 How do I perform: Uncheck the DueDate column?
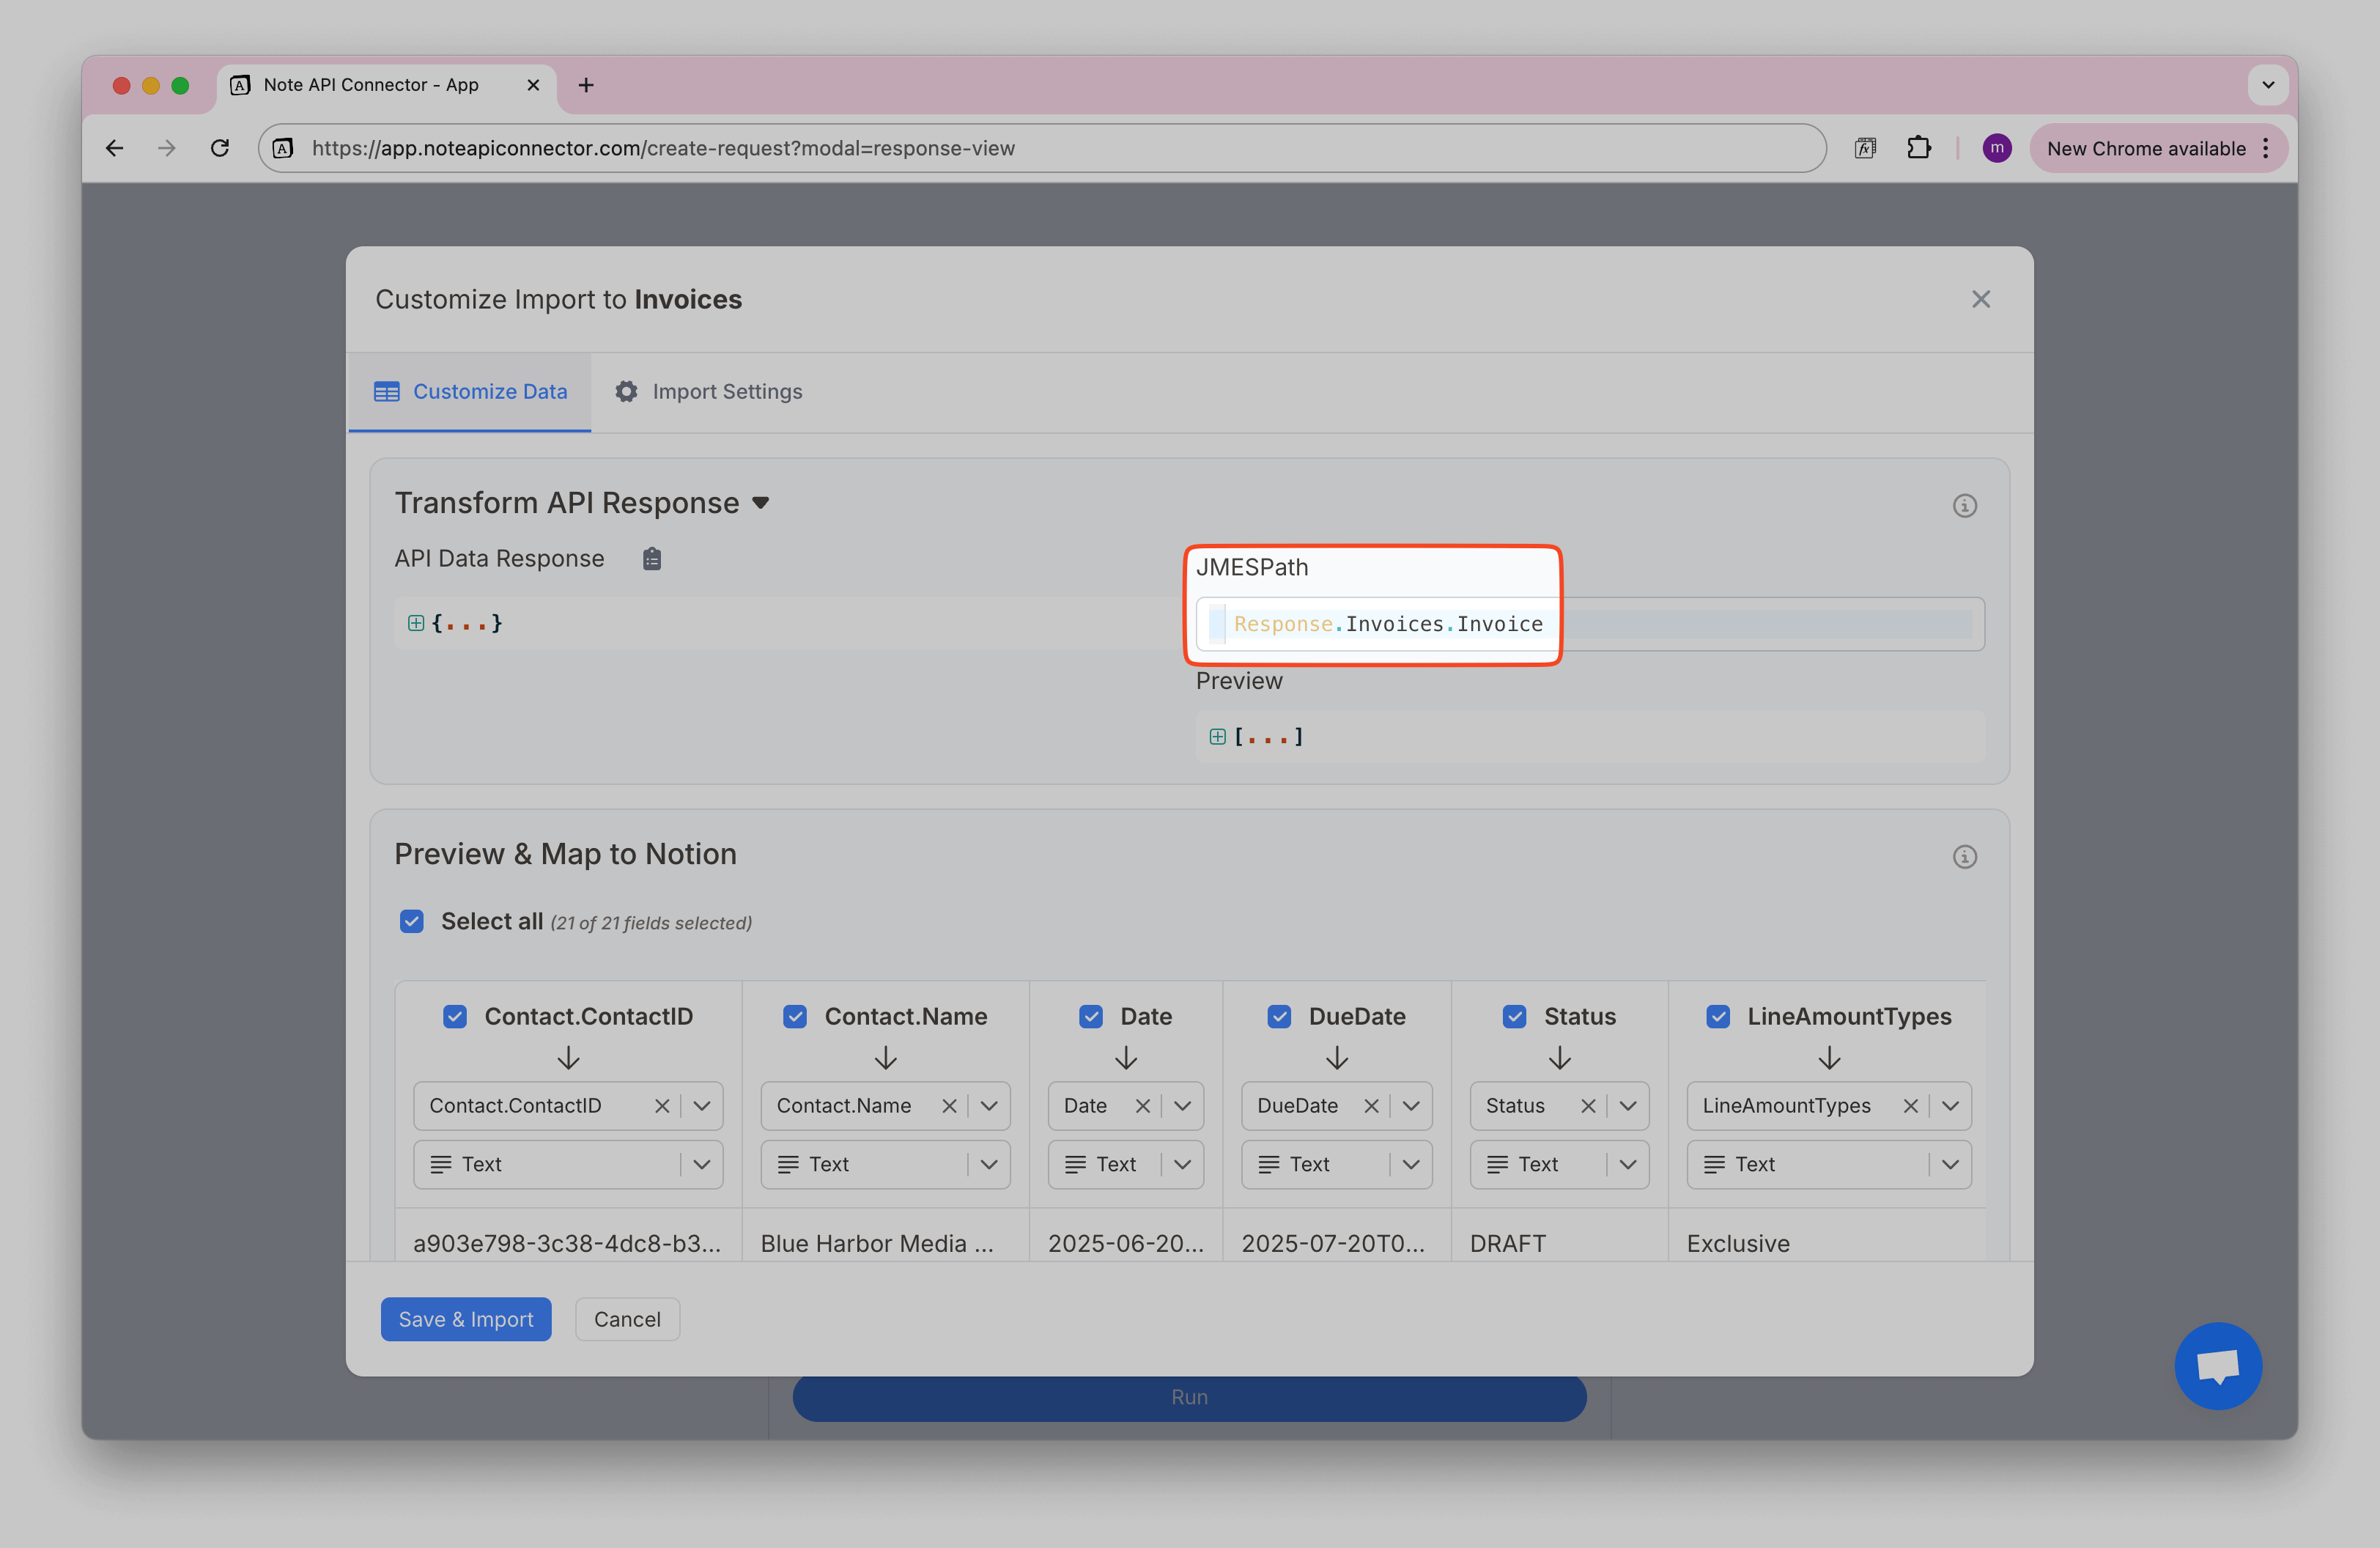point(1279,1017)
